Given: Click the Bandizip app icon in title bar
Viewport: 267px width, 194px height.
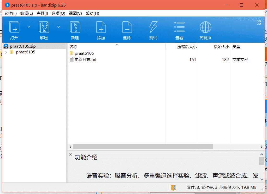Looking at the screenshot, I should tap(7, 5).
